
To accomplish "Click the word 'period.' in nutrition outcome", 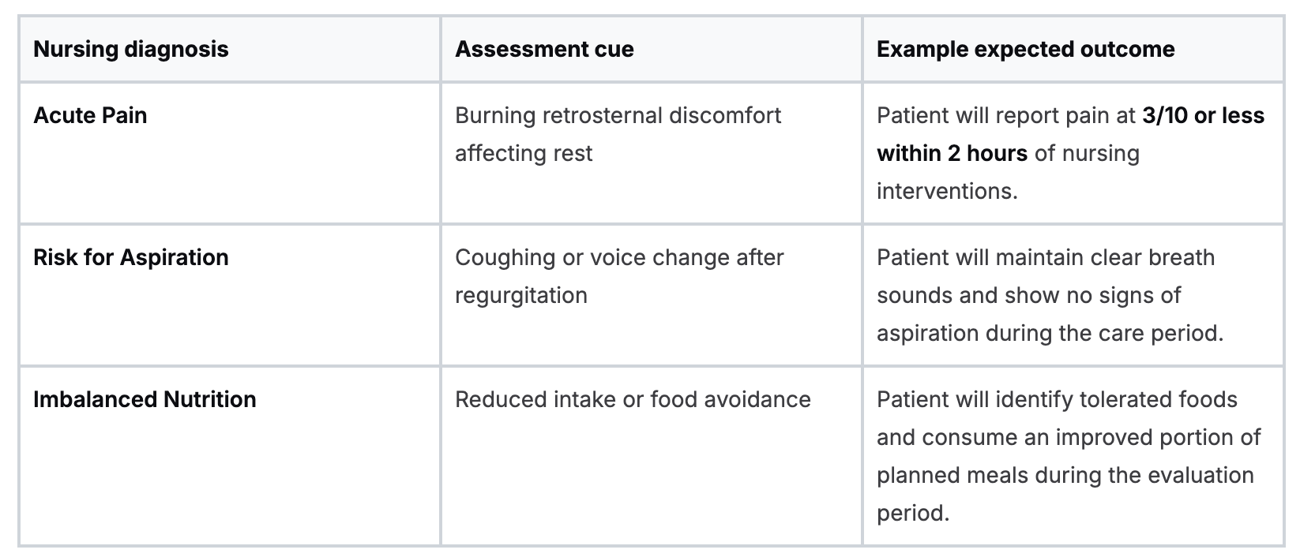I will click(913, 513).
